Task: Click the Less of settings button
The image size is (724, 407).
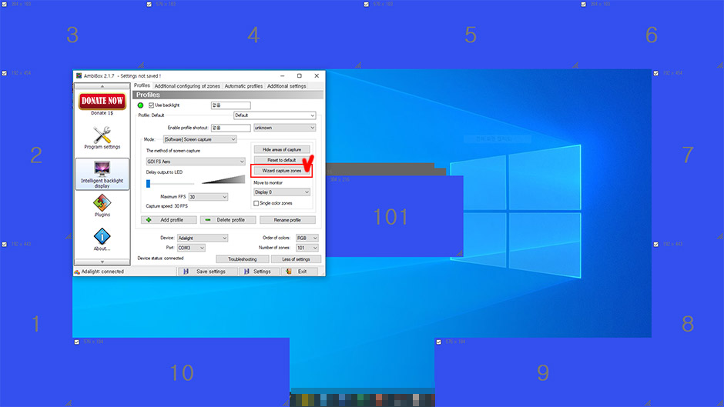Action: 296,259
